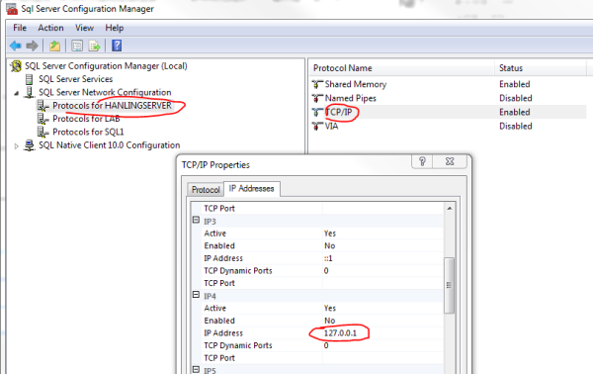
Task: Click the TCP/IP protocol icon
Action: [x=317, y=112]
